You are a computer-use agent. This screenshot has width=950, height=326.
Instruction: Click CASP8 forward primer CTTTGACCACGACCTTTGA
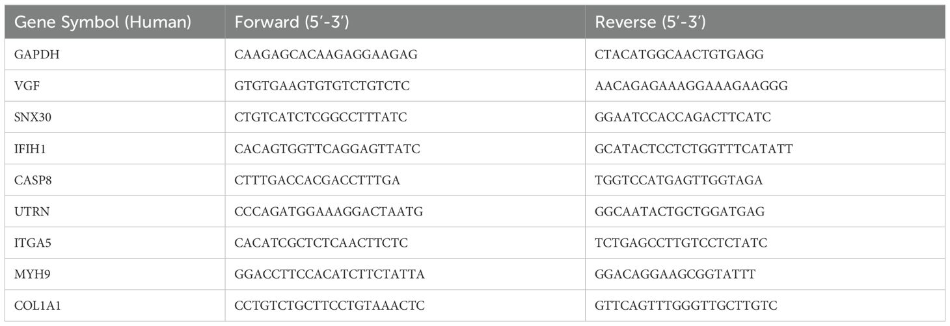pyautogui.click(x=318, y=180)
